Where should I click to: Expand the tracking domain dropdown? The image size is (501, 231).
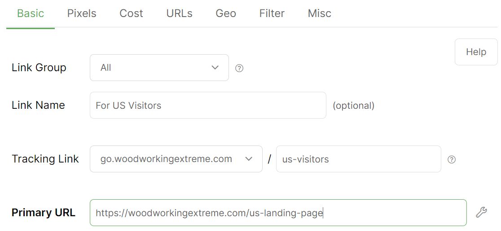click(176, 159)
